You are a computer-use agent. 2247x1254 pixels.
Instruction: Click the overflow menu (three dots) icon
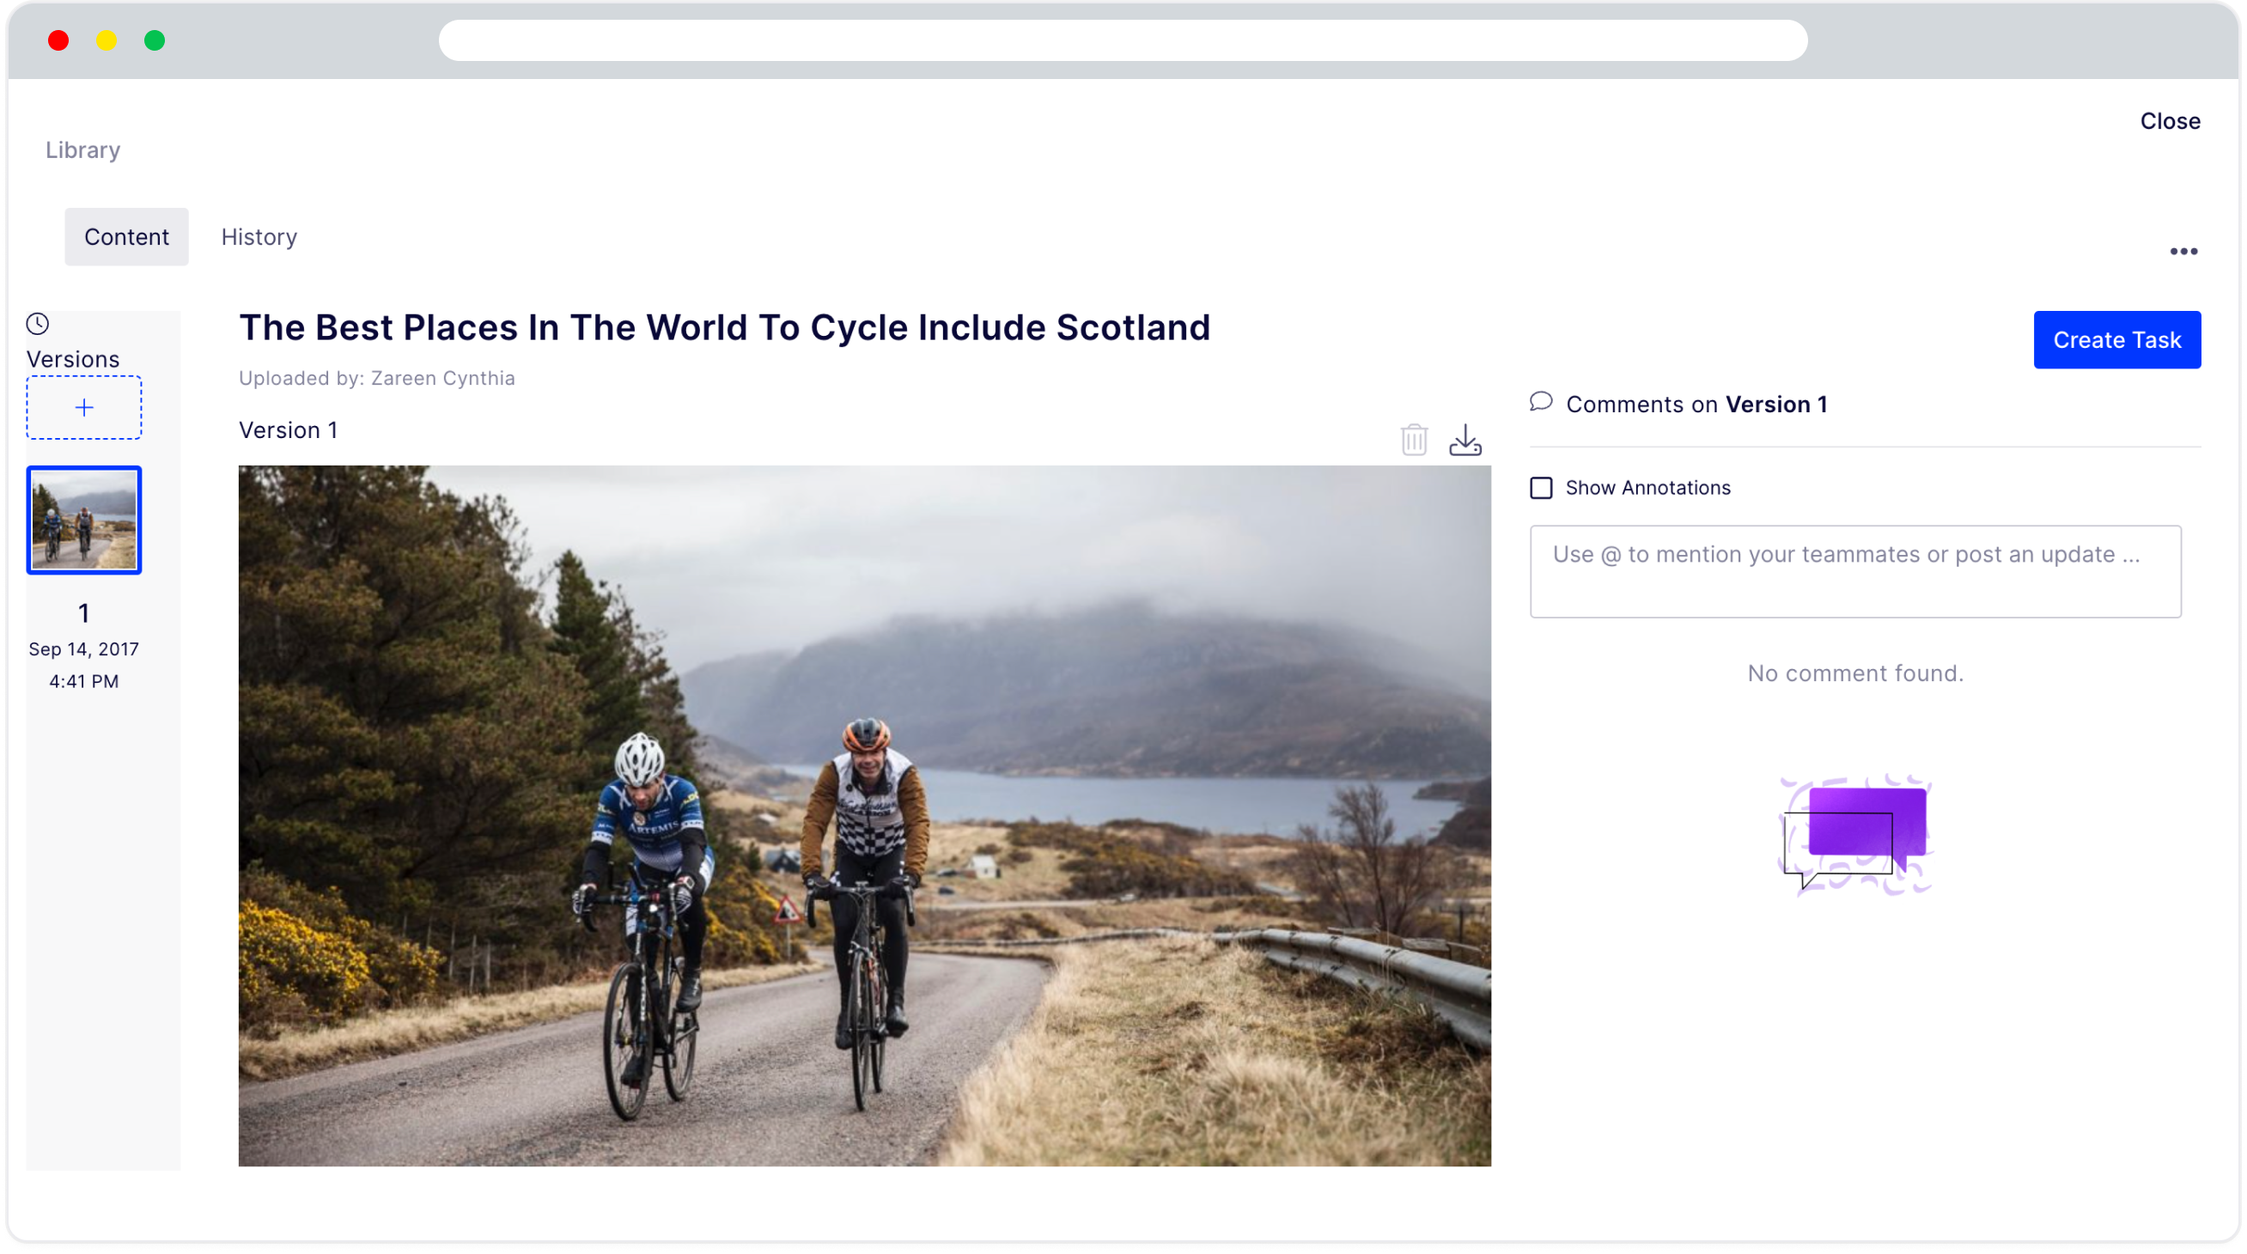(x=2183, y=252)
